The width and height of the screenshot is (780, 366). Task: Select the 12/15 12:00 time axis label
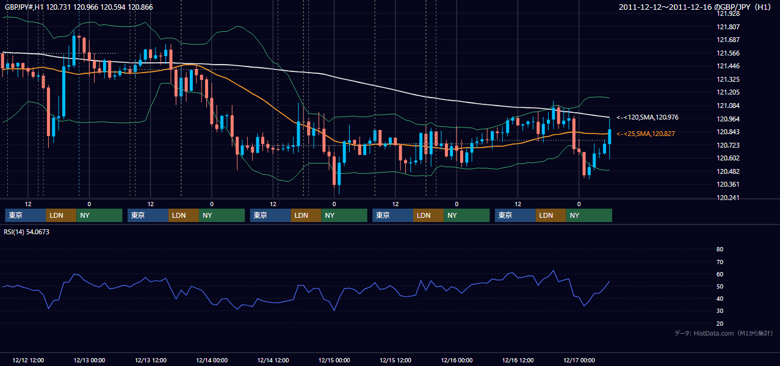pos(395,360)
